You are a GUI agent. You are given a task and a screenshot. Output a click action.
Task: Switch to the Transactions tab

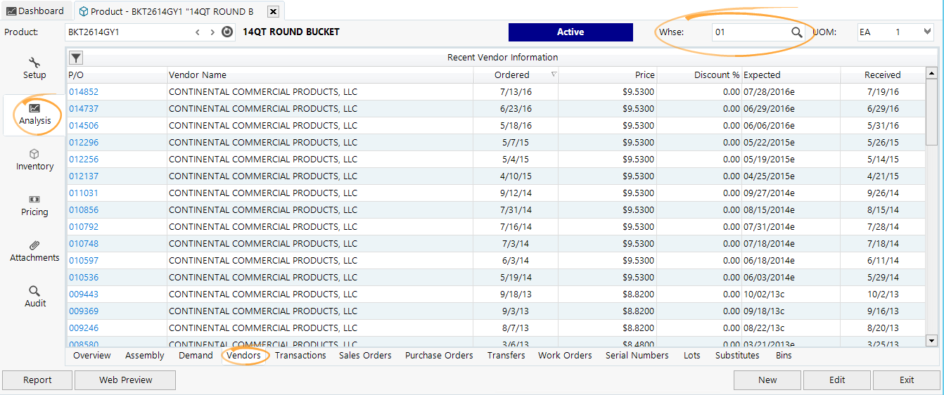[300, 356]
